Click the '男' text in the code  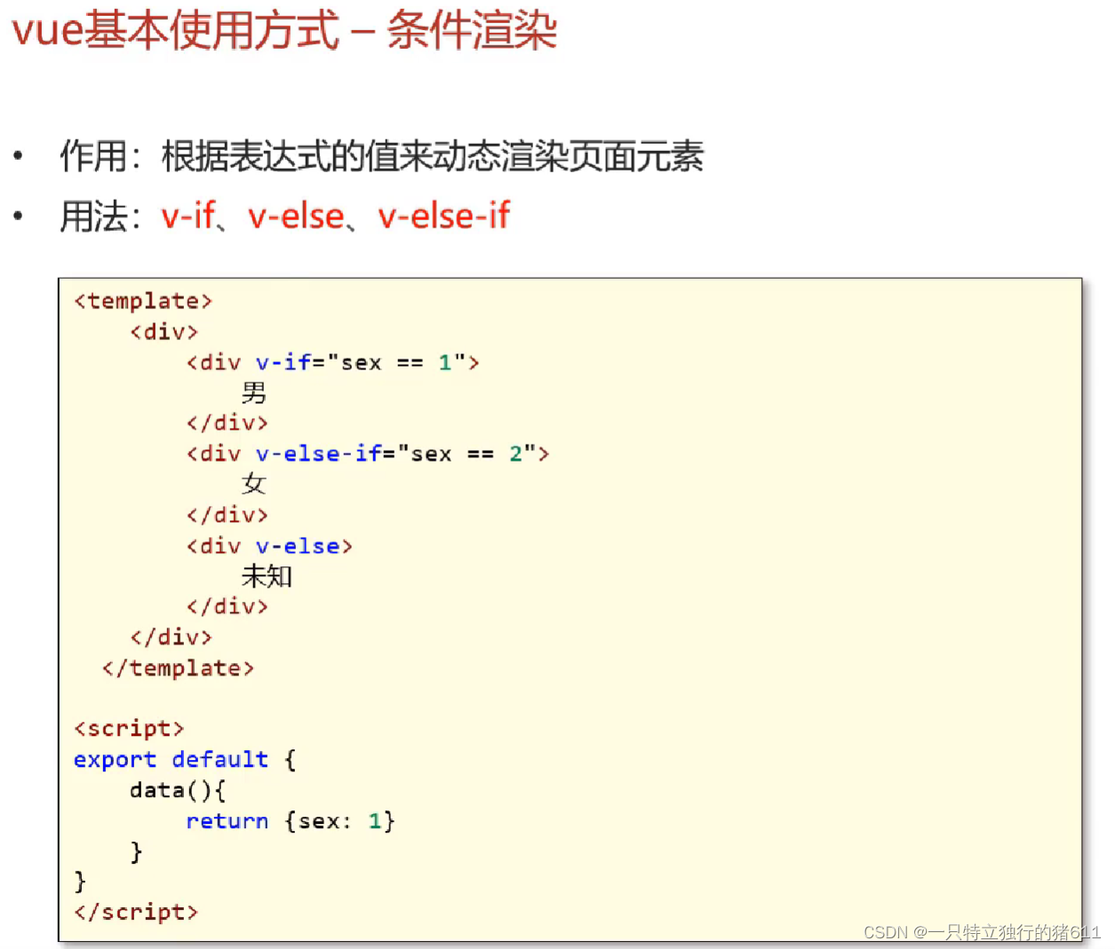254,392
